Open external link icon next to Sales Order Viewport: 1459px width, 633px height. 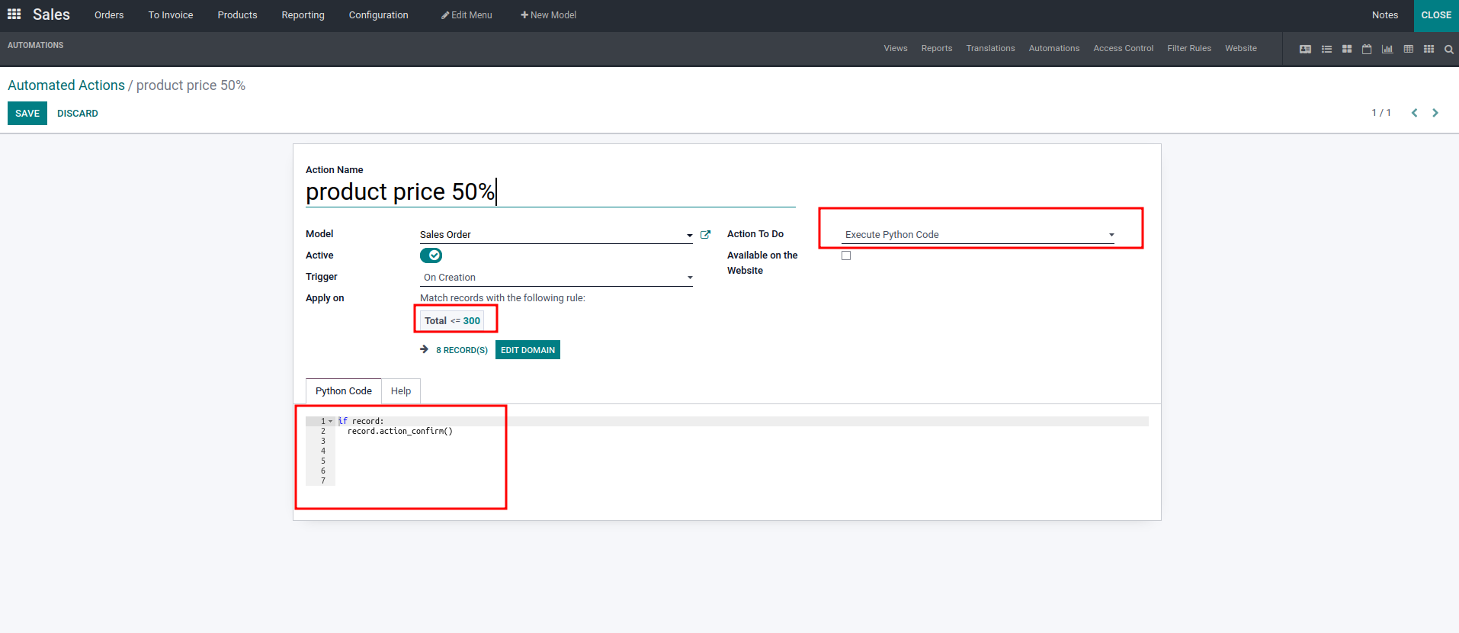click(x=705, y=235)
